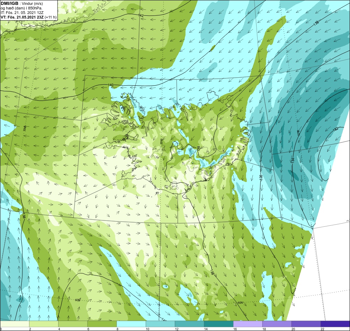Screen dimensions: 350x331
Task: Click the legend tick label '14'
Action: (205, 329)
